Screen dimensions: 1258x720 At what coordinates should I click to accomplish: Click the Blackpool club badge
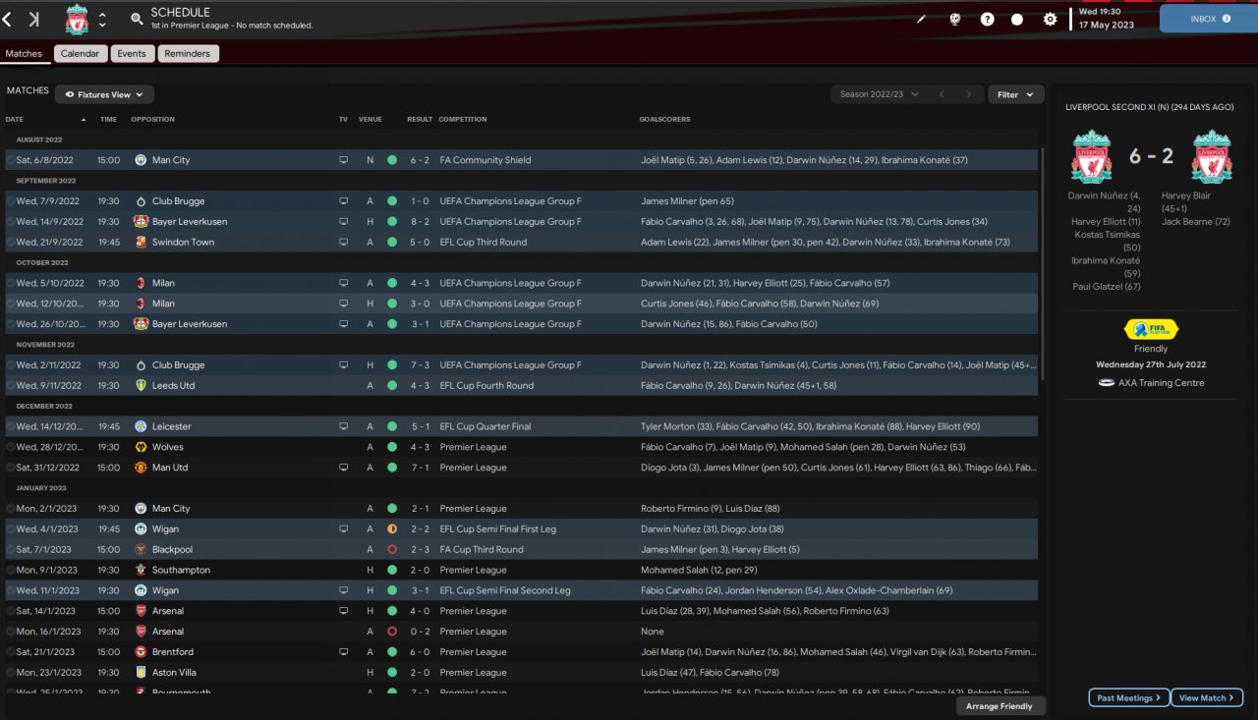(141, 550)
